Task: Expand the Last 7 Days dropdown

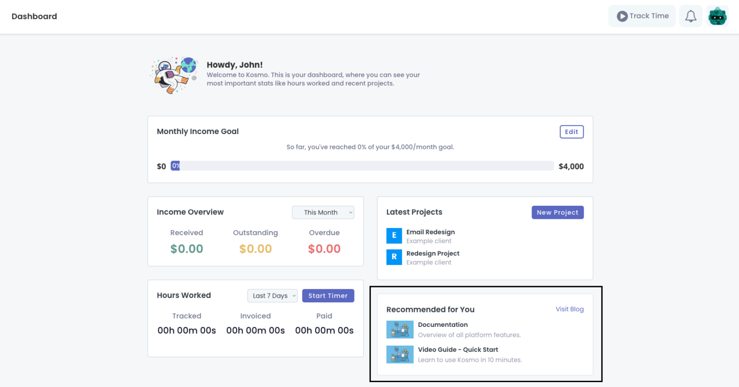Action: 272,296
